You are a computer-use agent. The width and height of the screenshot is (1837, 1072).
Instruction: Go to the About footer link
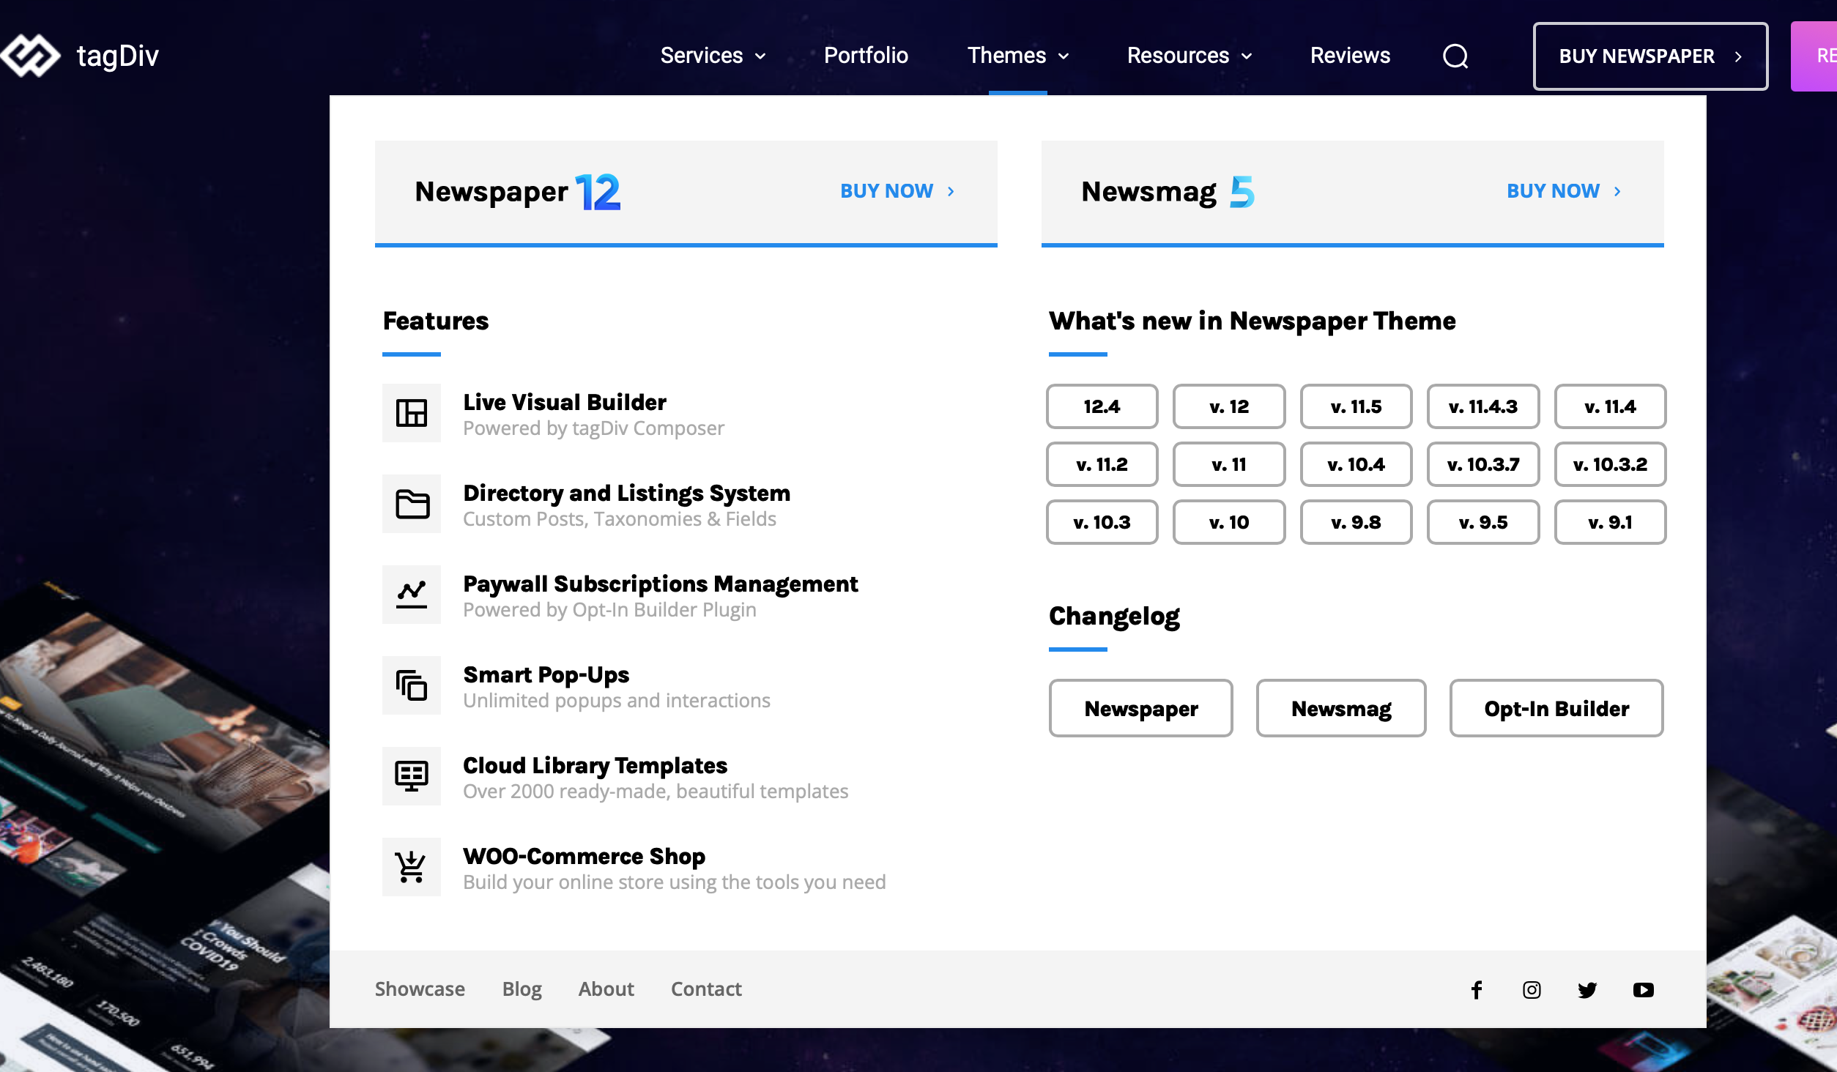[x=606, y=989]
